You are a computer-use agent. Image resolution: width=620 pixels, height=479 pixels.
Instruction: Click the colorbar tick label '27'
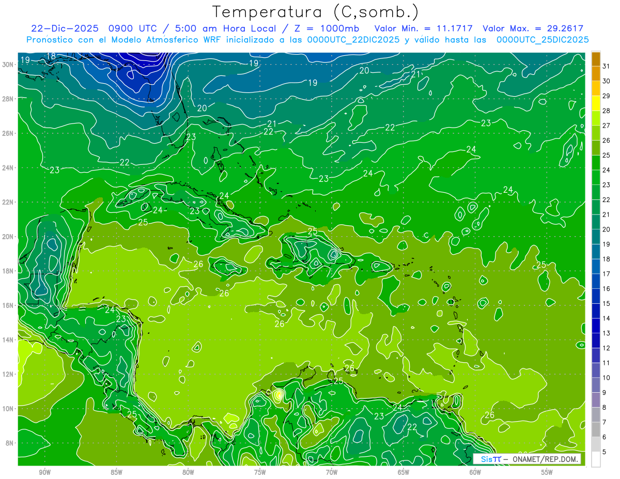[607, 126]
